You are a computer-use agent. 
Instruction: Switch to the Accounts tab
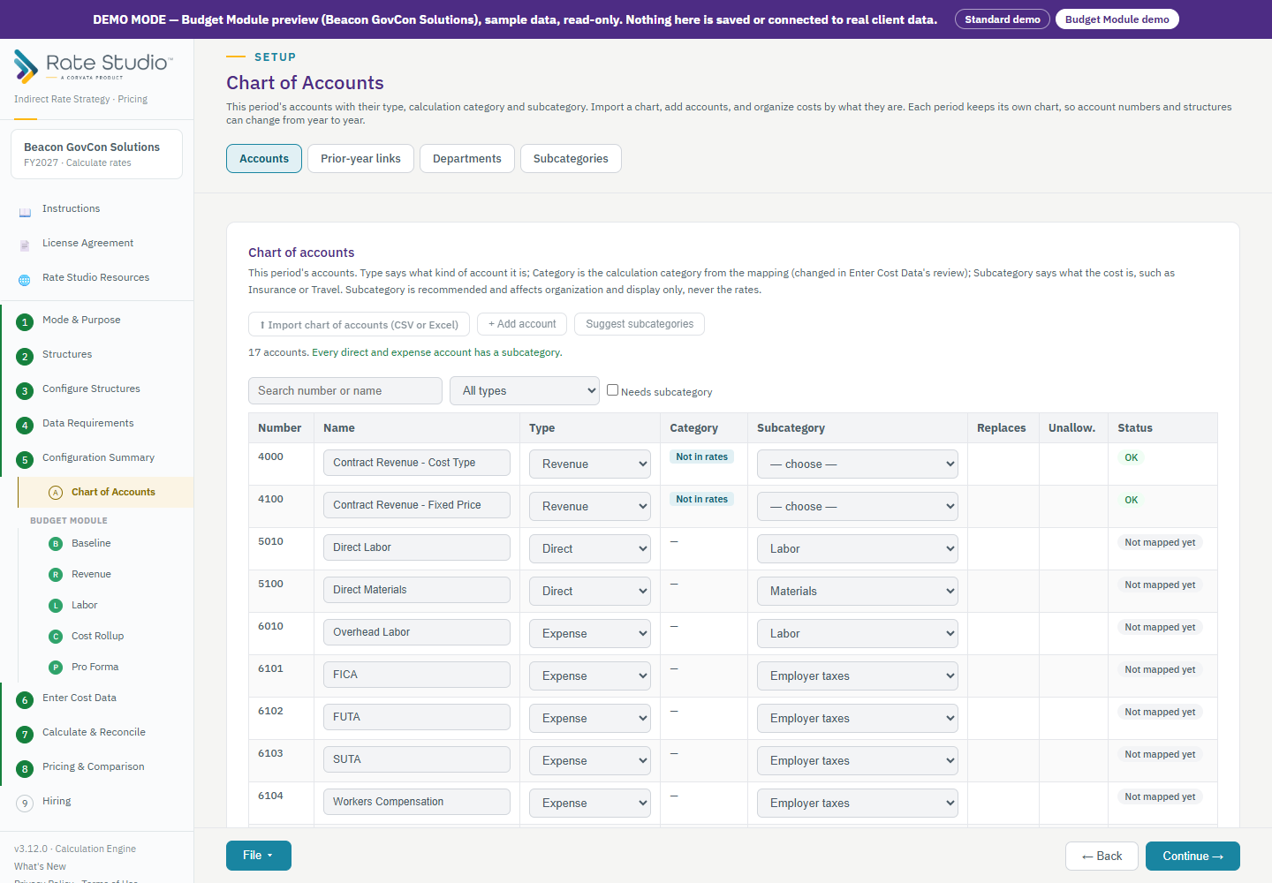pyautogui.click(x=264, y=159)
